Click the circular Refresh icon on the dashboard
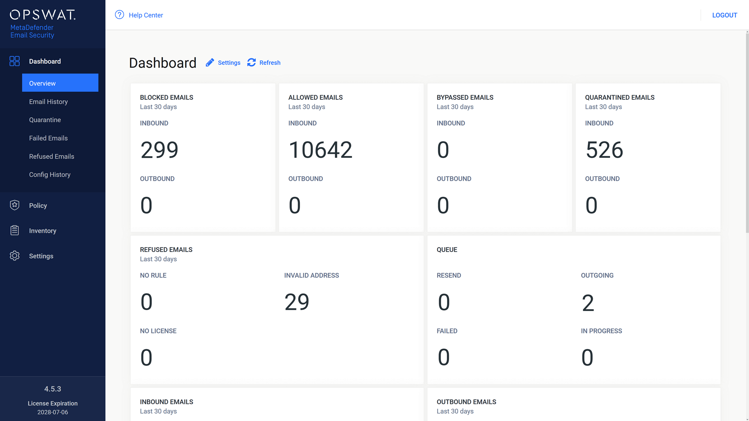This screenshot has height=421, width=749. tap(251, 62)
